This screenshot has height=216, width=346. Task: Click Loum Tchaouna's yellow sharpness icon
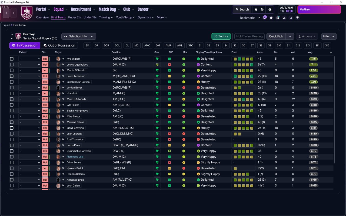pos(169,76)
